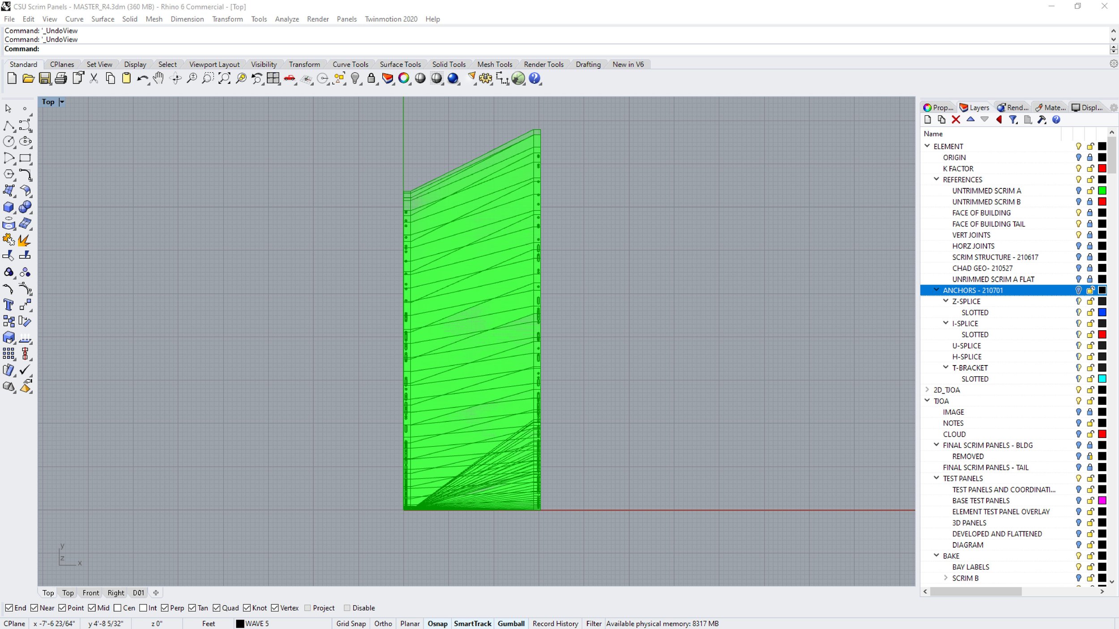Click the New file icon in Standard toolbar
Image resolution: width=1119 pixels, height=629 pixels.
pos(12,78)
